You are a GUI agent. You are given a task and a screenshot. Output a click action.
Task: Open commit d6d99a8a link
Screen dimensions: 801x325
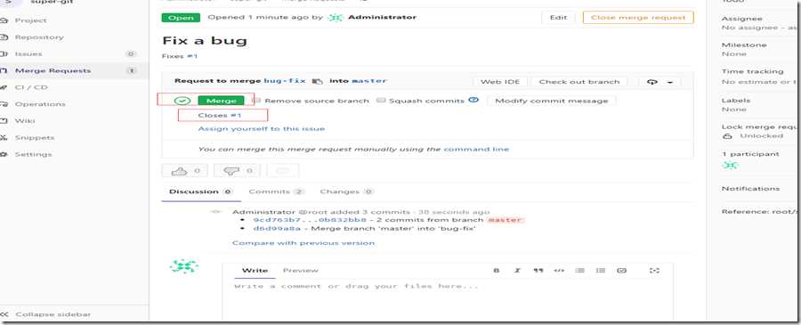[x=277, y=229]
